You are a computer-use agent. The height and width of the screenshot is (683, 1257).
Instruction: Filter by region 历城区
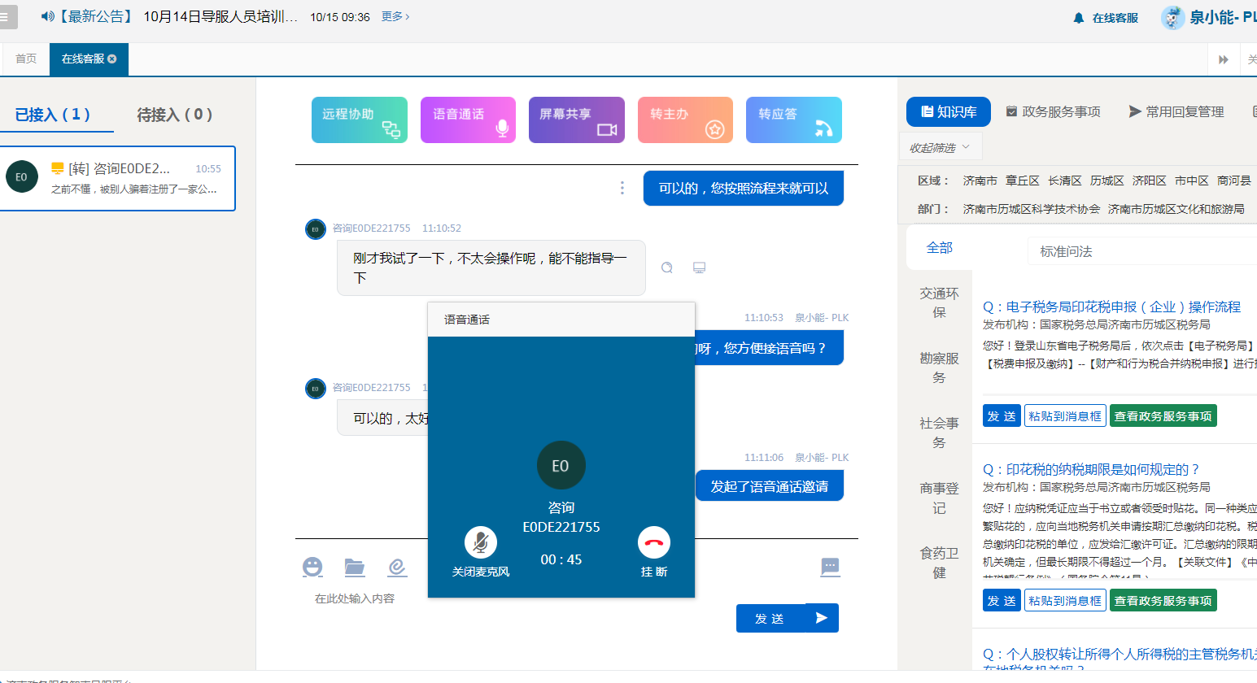pos(1106,181)
